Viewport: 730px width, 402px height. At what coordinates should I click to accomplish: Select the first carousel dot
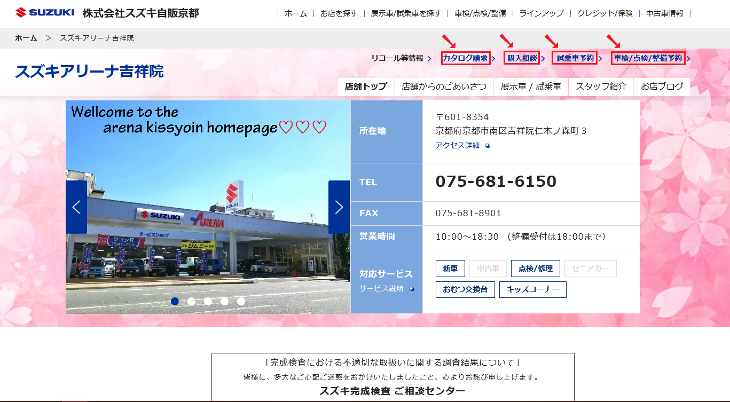point(175,301)
